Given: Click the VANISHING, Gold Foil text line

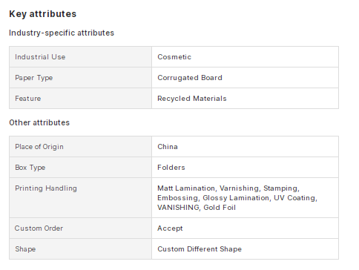Looking at the screenshot, I should click(197, 208).
